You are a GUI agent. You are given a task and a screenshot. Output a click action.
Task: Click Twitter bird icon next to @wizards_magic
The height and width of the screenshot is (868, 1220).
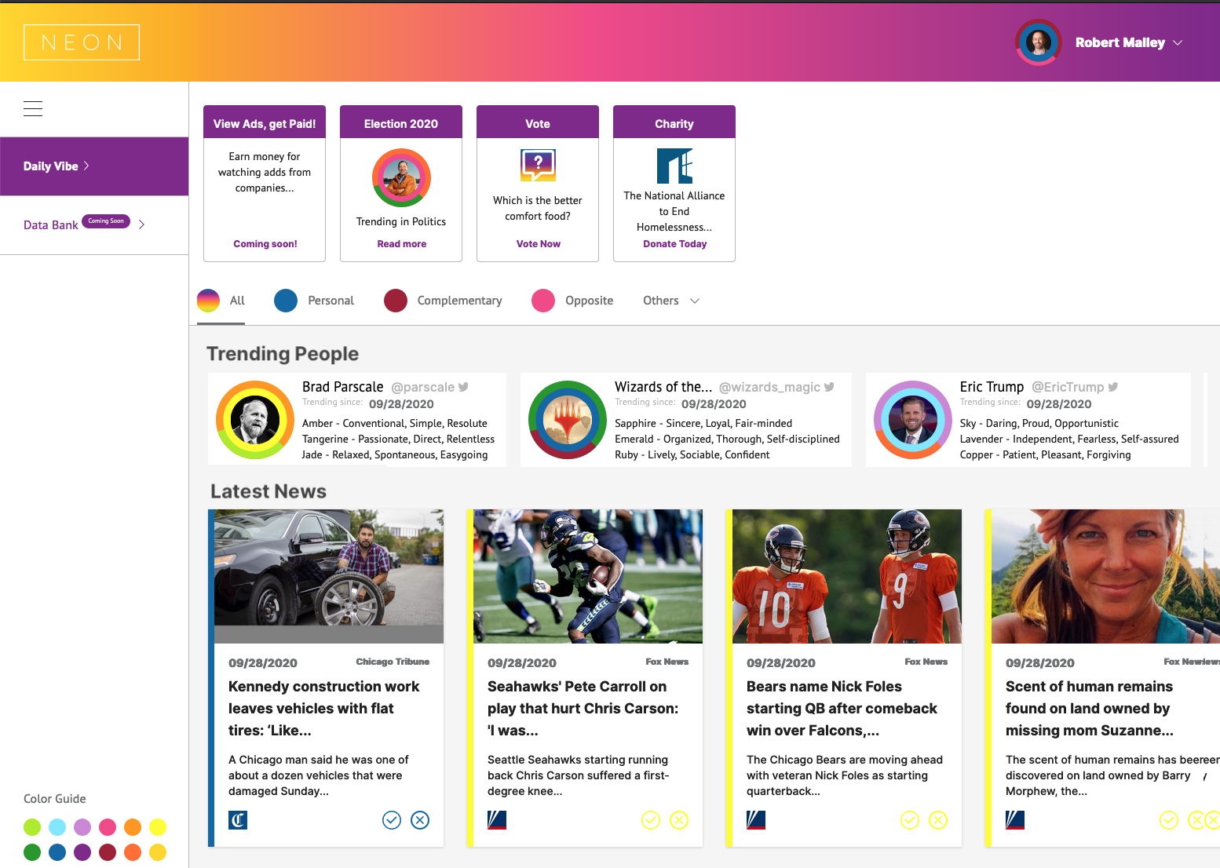coord(830,387)
